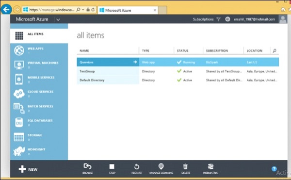Click the browser home icon

(283, 9)
